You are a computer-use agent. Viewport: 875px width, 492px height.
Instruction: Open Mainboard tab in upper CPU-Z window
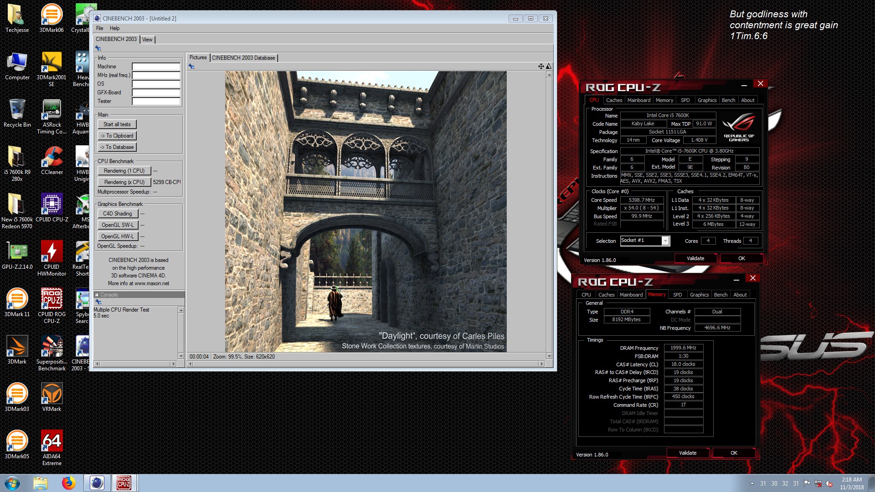click(639, 100)
